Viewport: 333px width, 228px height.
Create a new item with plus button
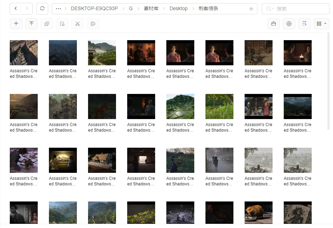[16, 23]
